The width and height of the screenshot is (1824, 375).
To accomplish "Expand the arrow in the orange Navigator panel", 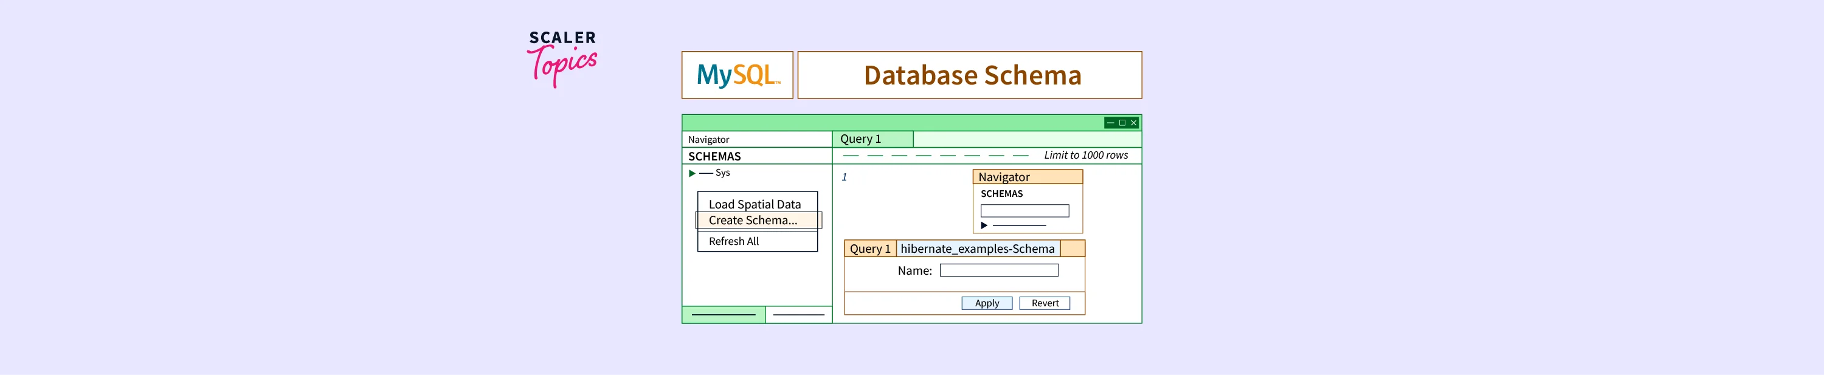I will 984,225.
